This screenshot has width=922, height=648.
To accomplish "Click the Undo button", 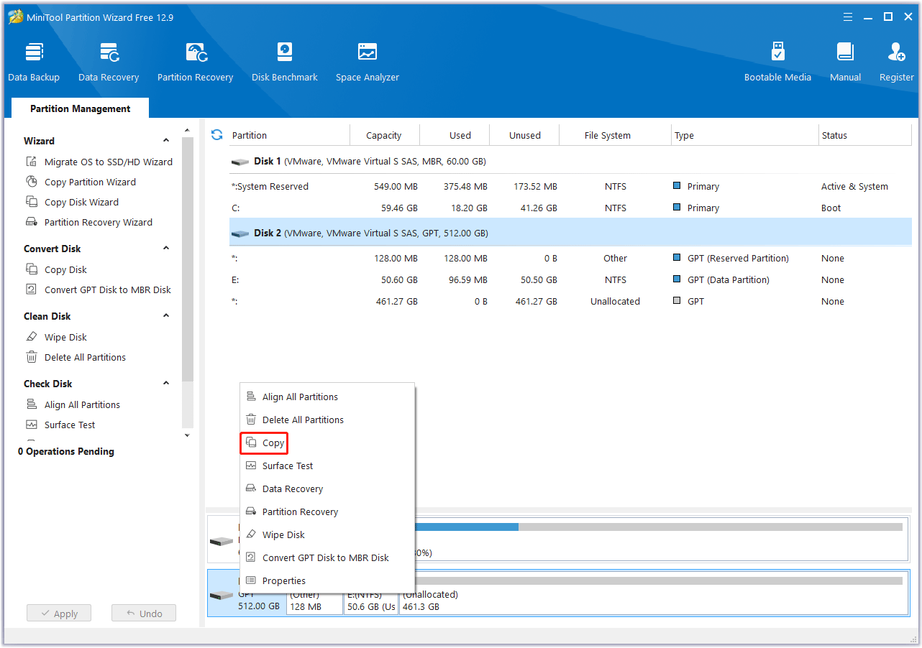I will (x=143, y=613).
